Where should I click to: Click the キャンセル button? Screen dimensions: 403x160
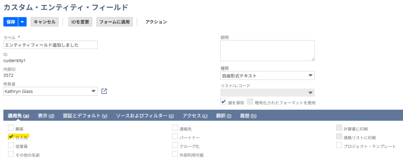[45, 22]
